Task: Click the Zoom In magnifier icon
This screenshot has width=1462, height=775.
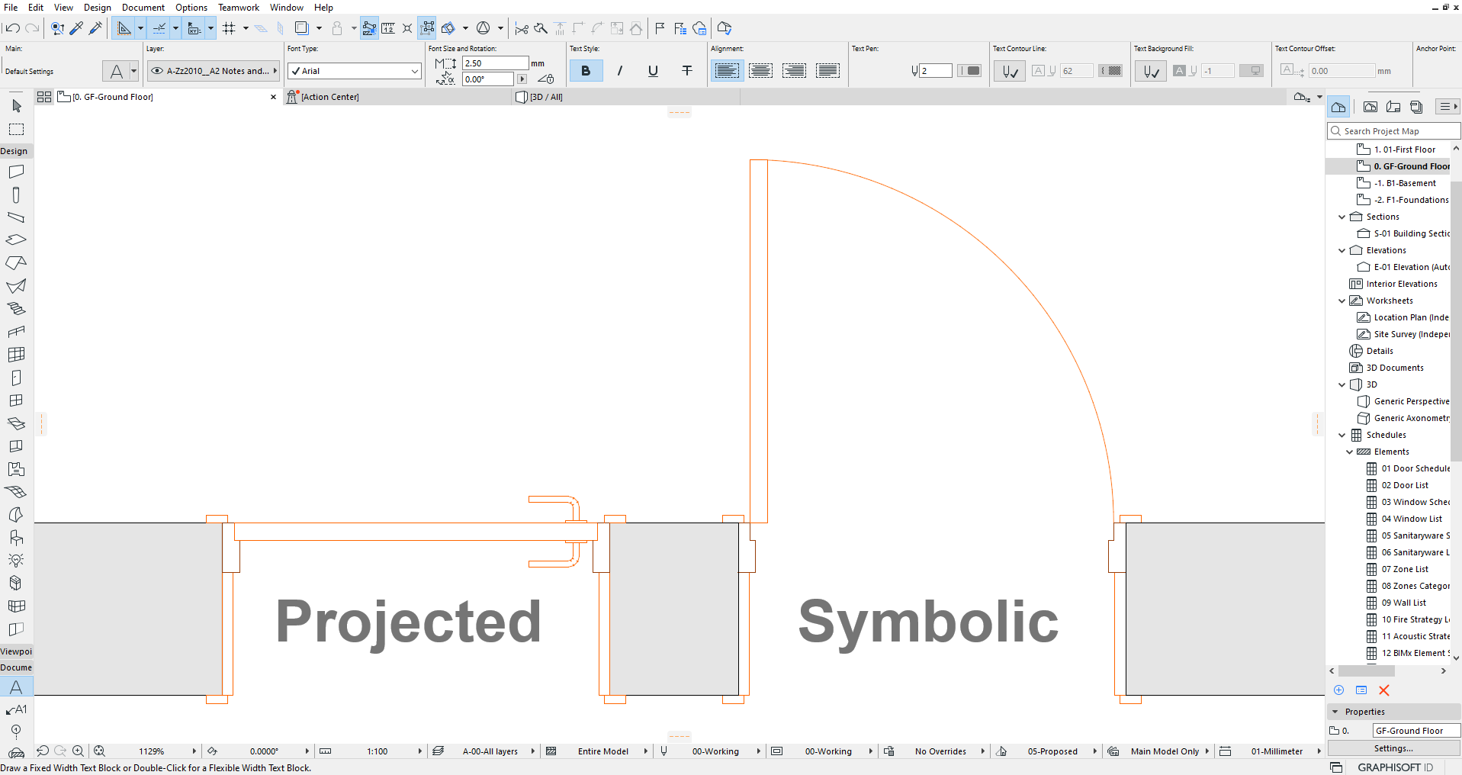Action: tap(78, 751)
